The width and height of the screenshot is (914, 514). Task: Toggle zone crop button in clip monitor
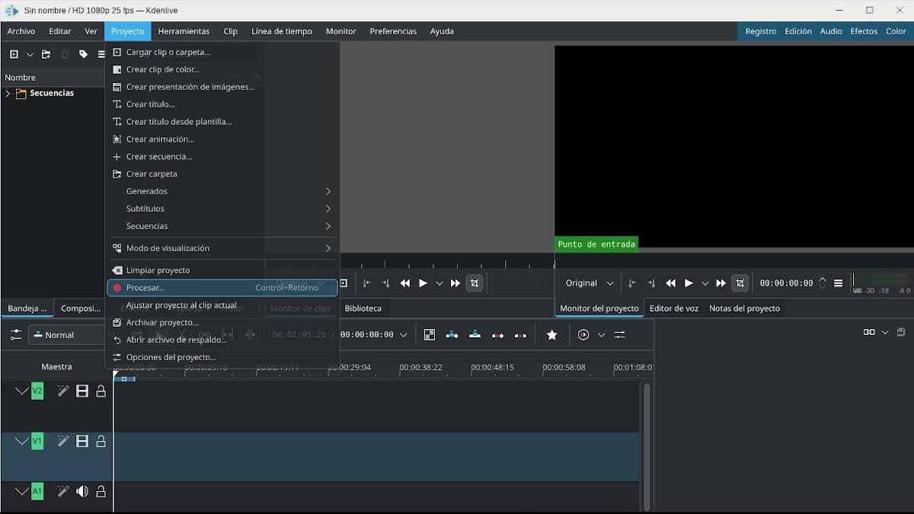[475, 283]
